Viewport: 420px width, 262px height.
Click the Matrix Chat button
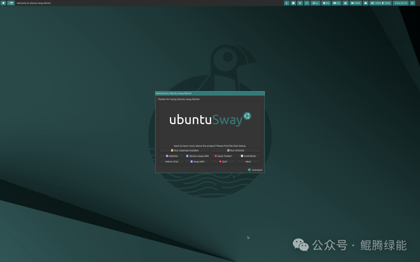(171, 161)
